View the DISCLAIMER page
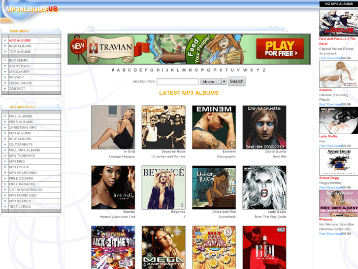 click(19, 72)
